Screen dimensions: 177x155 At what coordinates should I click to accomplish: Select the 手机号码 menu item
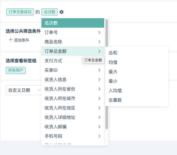click(x=73, y=136)
